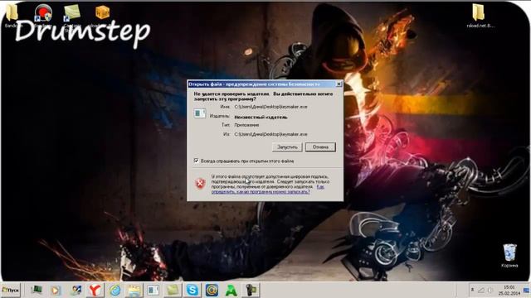Click the taskbar icon left of Yandex

click(x=76, y=290)
